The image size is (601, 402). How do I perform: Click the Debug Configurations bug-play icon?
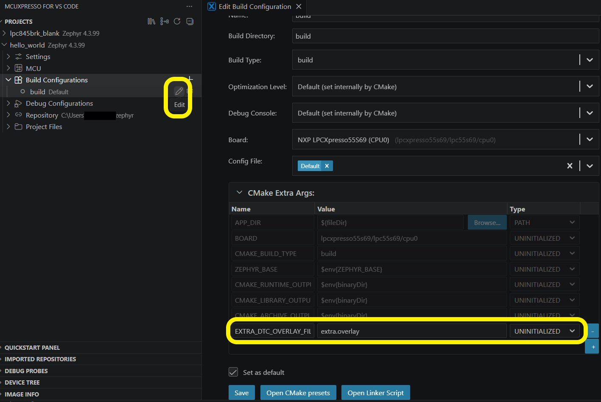pyautogui.click(x=18, y=103)
